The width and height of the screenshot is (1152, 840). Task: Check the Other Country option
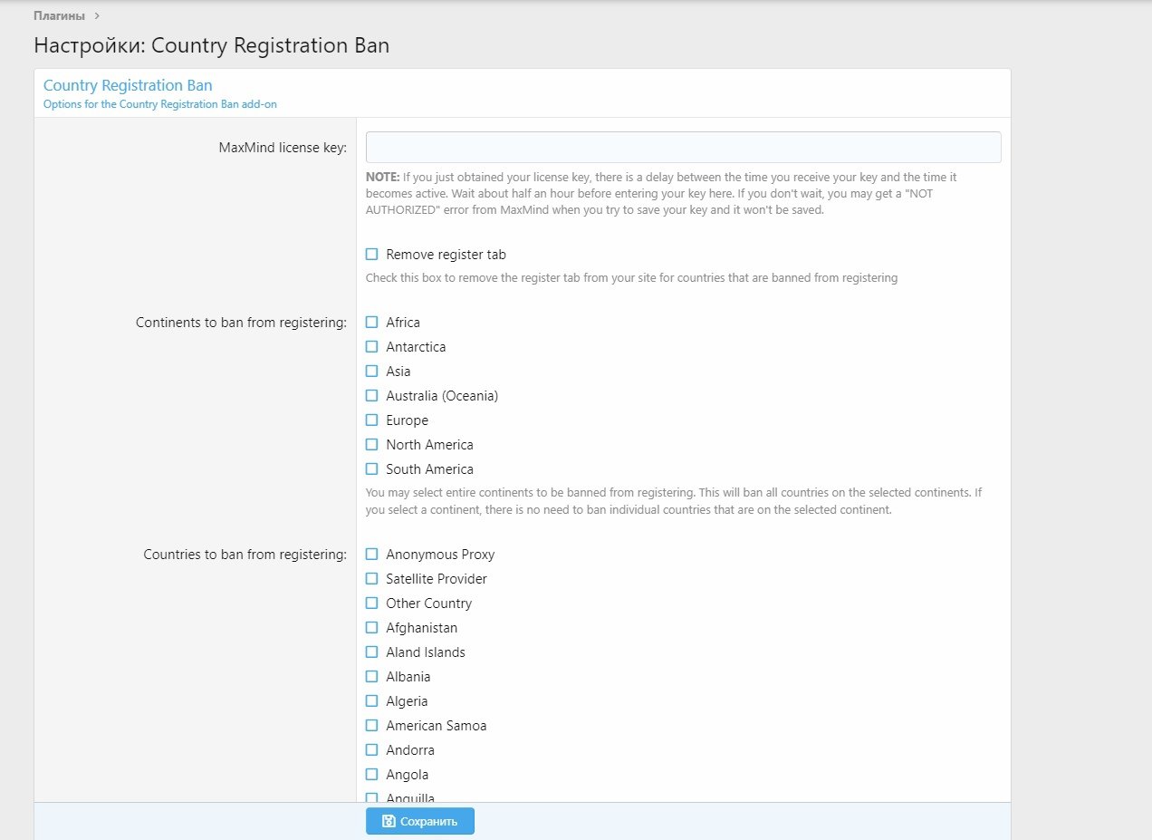(x=371, y=603)
